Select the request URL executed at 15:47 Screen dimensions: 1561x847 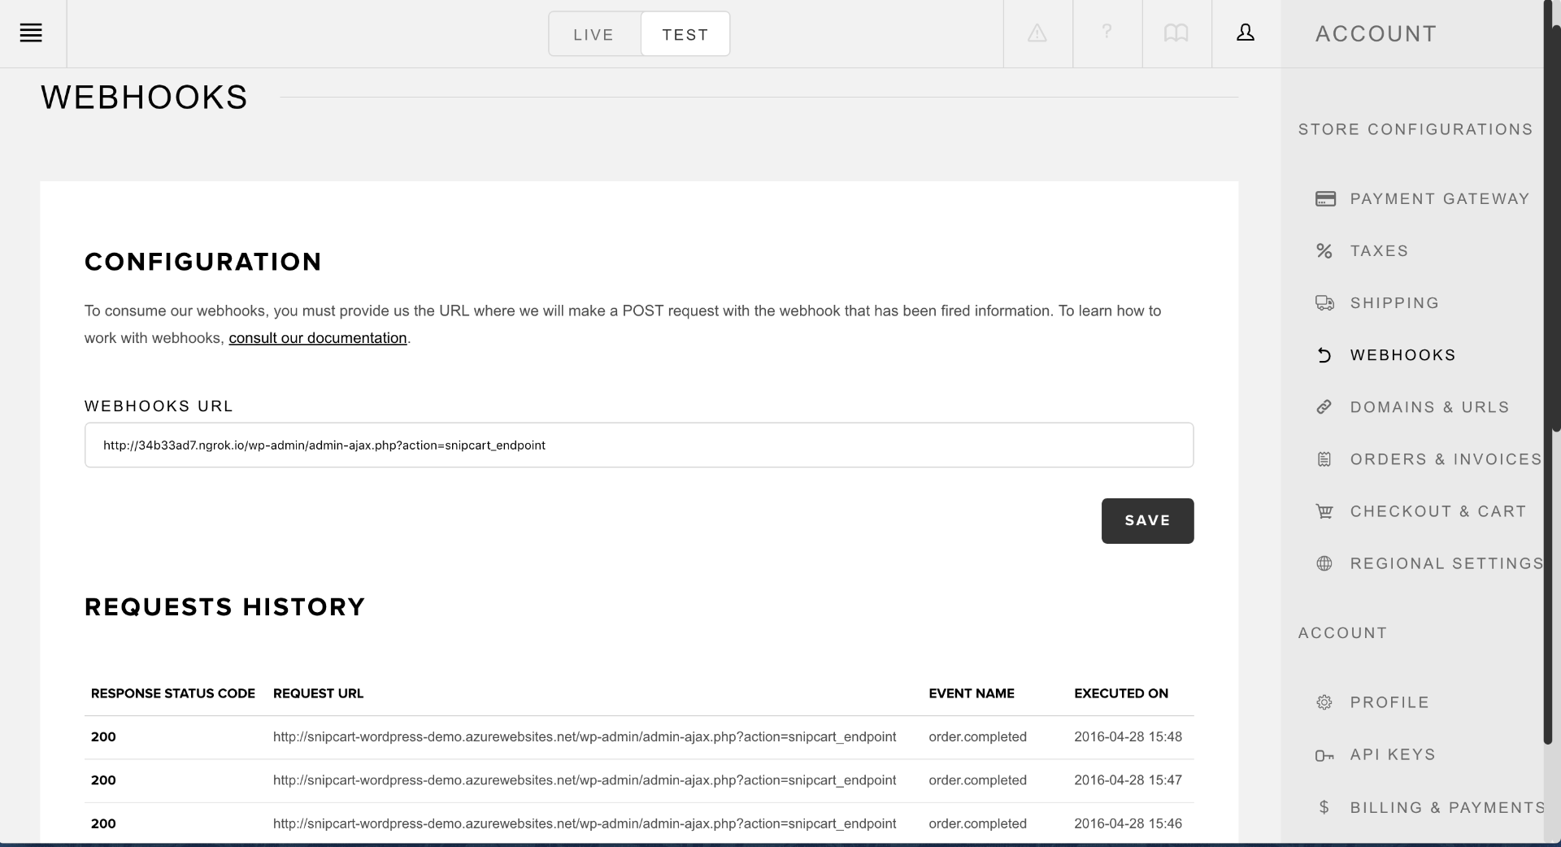(585, 780)
